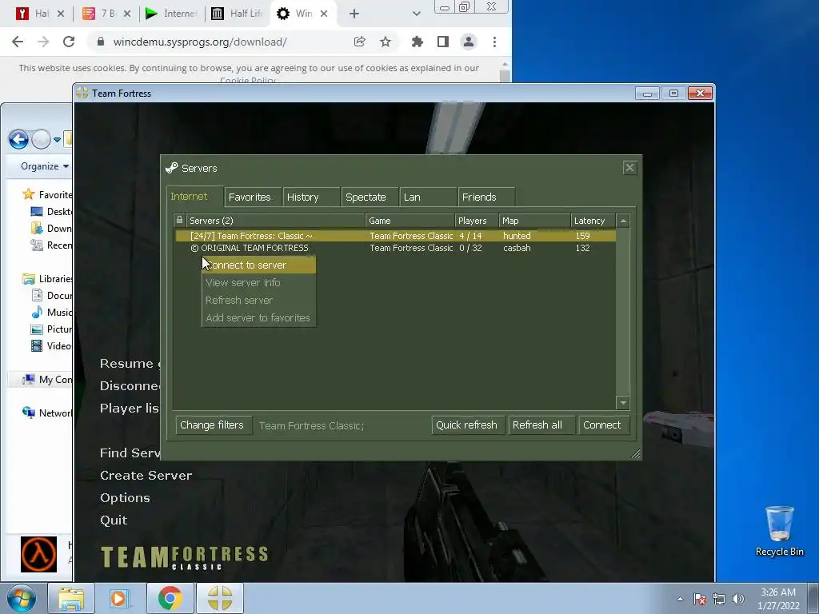Select the [24/7] Team Fortress: Classic server row
Screen dimensions: 819x614
click(x=395, y=236)
